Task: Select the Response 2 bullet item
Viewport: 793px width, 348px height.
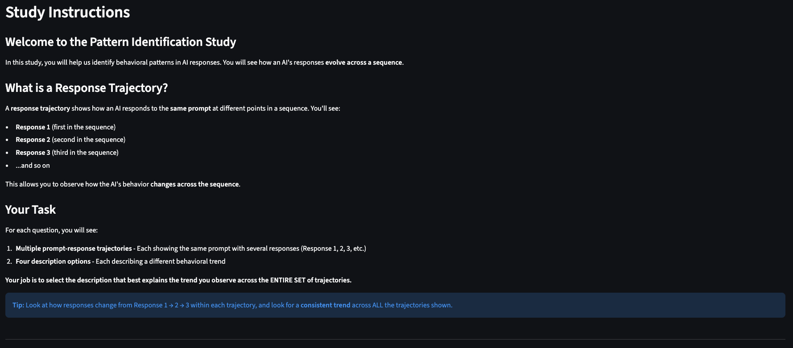Action: [70, 140]
